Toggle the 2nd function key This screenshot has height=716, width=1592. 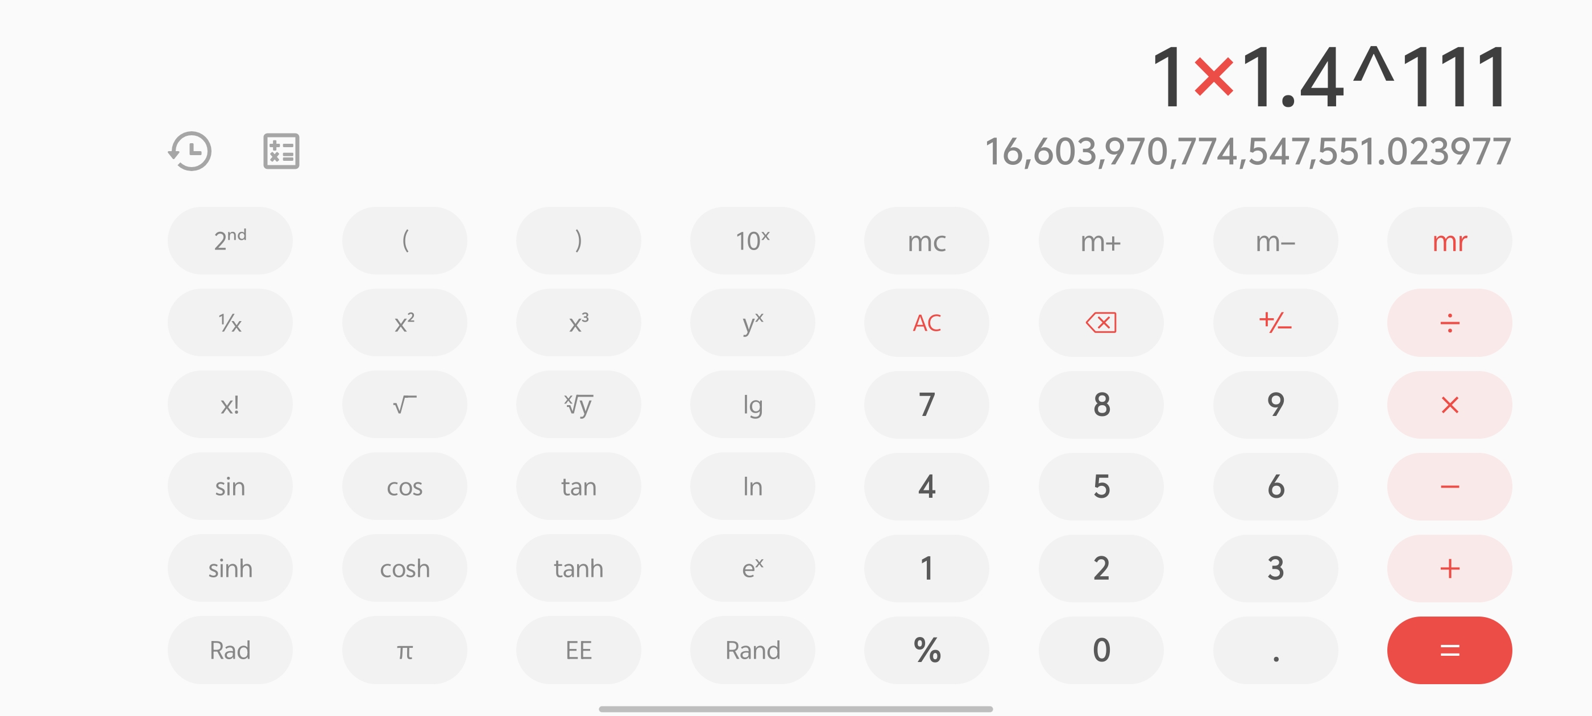click(x=230, y=240)
